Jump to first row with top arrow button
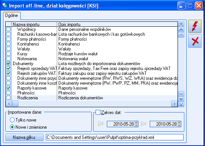205x146 pixels. click(181, 24)
